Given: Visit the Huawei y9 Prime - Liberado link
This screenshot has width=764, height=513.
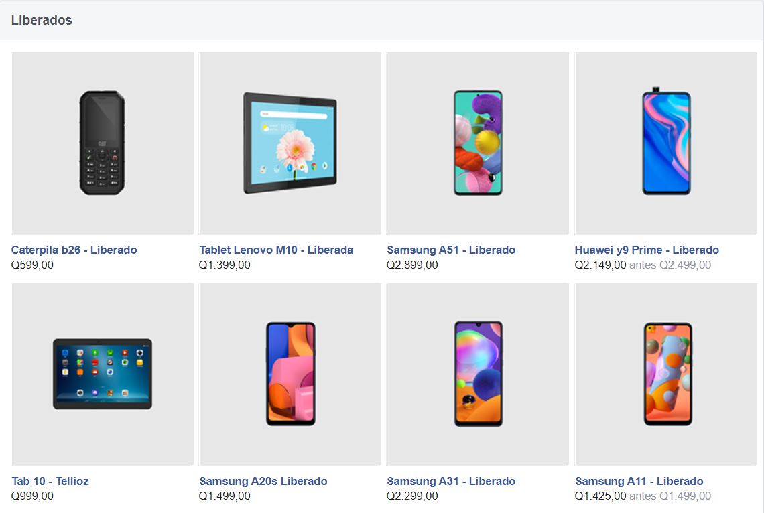Looking at the screenshot, I should pos(647,250).
